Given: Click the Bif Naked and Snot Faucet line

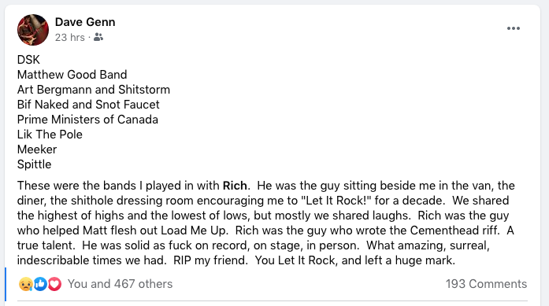Looking at the screenshot, I should tap(88, 105).
